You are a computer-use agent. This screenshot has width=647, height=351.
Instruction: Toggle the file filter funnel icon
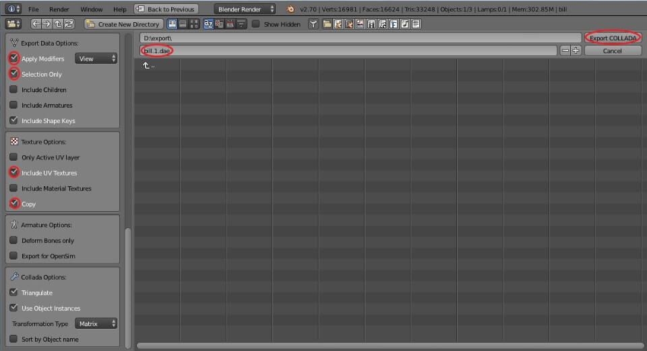[313, 24]
